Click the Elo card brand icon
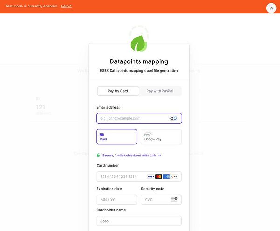This screenshot has width=280, height=231. coord(174,177)
